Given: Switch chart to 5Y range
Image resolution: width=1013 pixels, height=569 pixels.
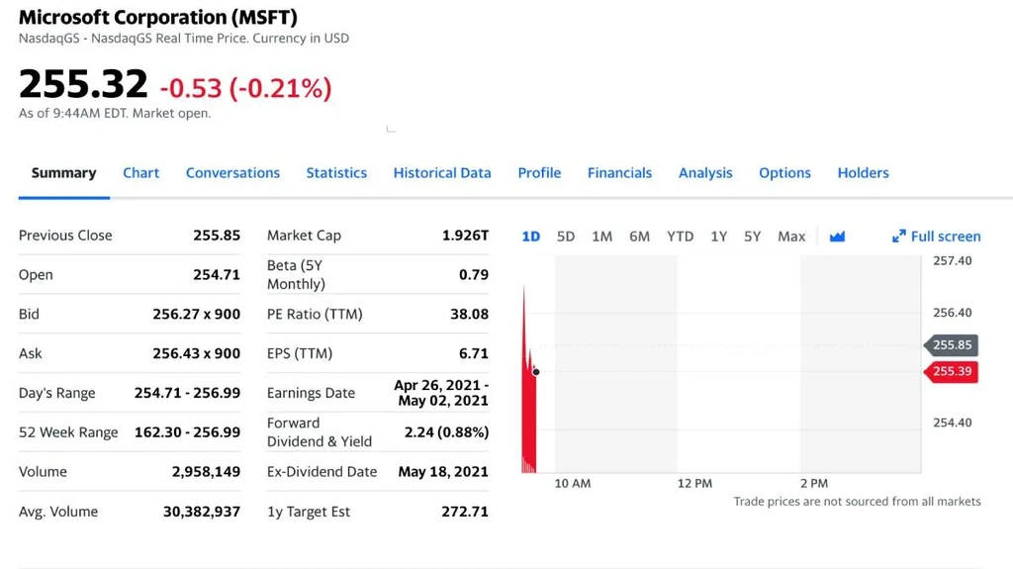Looking at the screenshot, I should tap(753, 237).
